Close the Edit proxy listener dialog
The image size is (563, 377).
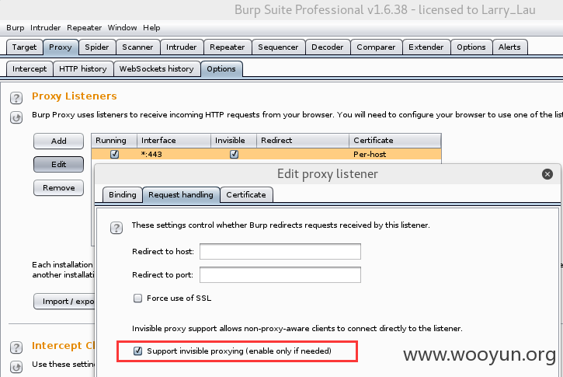[x=547, y=174]
